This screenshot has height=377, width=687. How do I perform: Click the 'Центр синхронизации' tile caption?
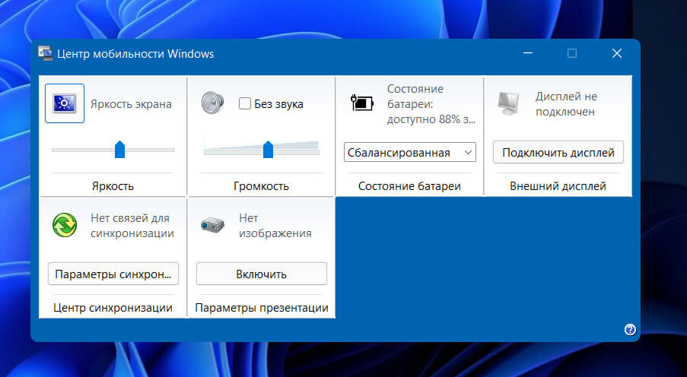pyautogui.click(x=113, y=308)
